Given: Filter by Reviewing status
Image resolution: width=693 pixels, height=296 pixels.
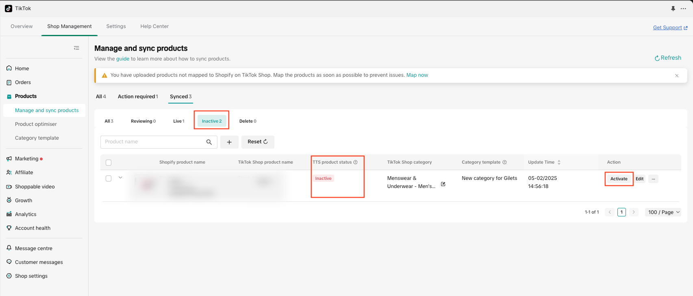Looking at the screenshot, I should click(143, 121).
